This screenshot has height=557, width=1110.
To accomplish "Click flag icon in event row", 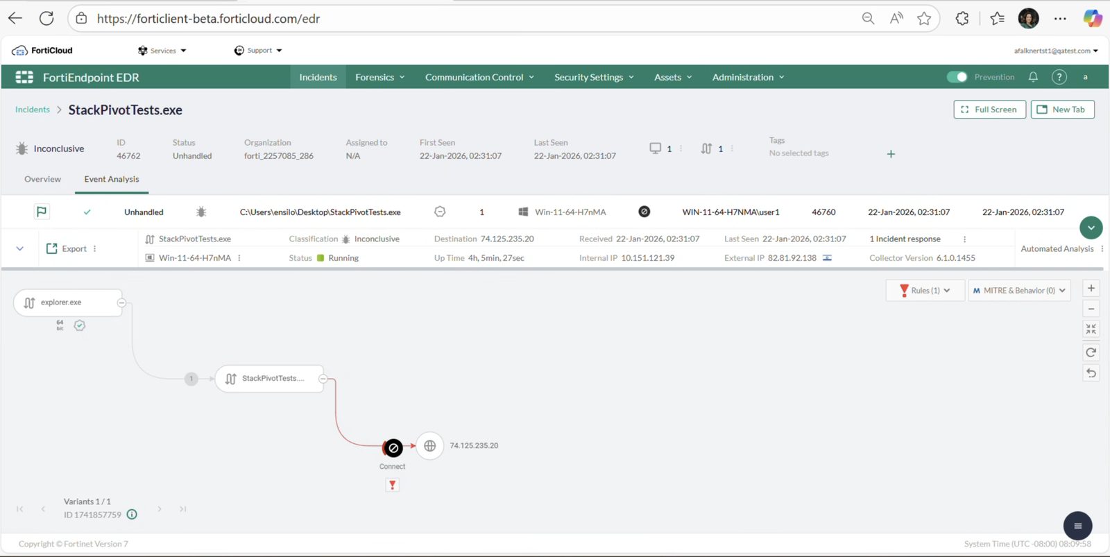I will pos(42,212).
